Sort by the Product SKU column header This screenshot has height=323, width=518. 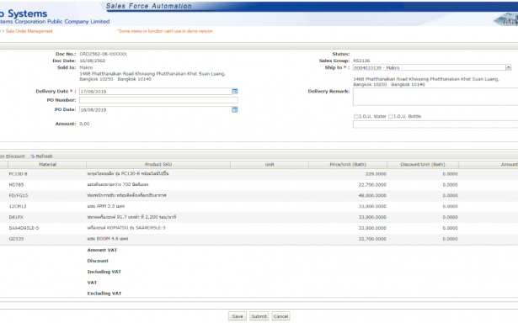158,164
